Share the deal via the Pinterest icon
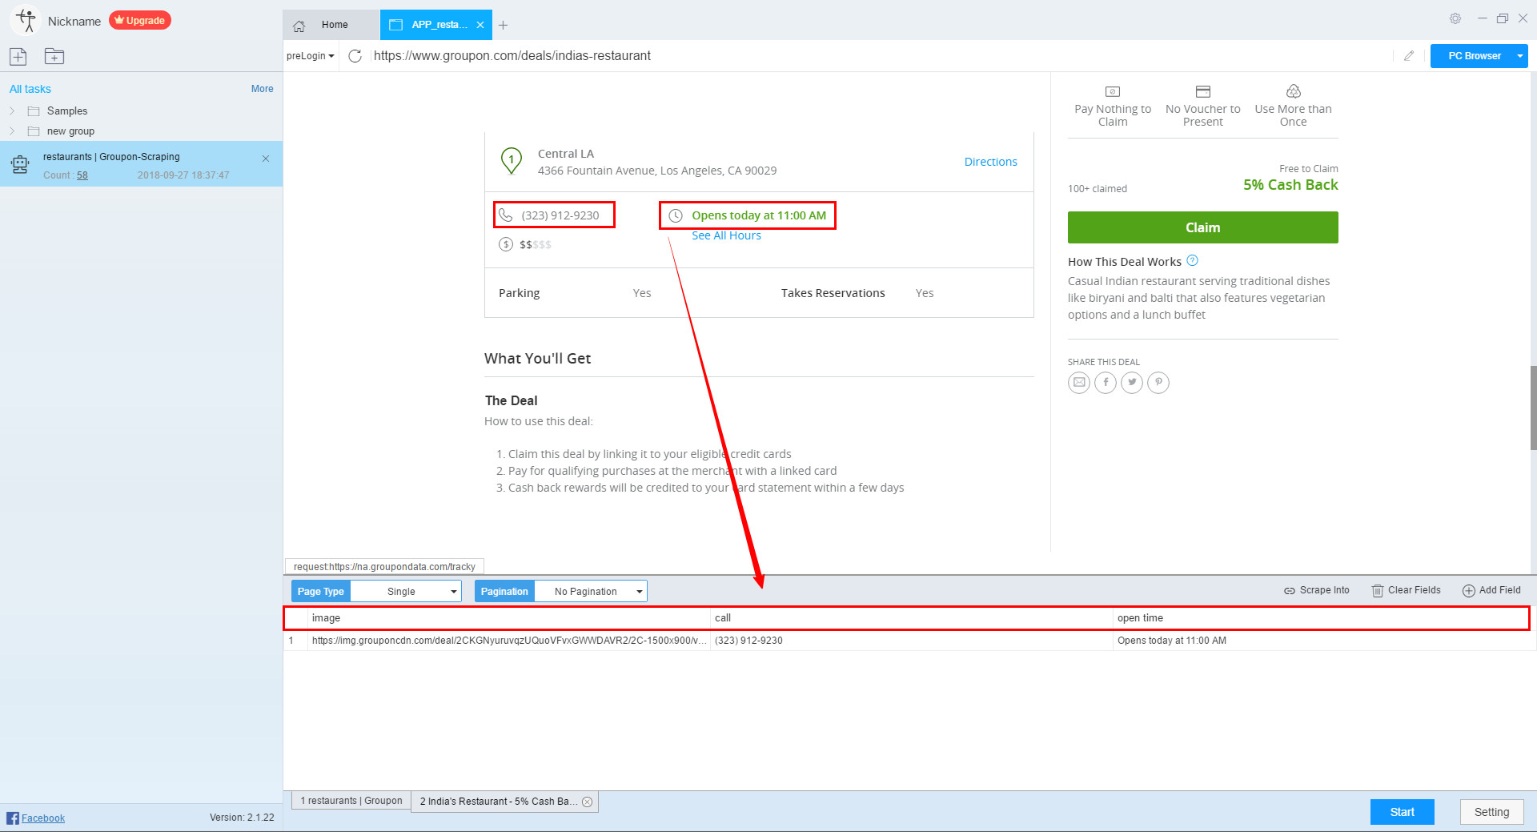 [x=1158, y=383]
